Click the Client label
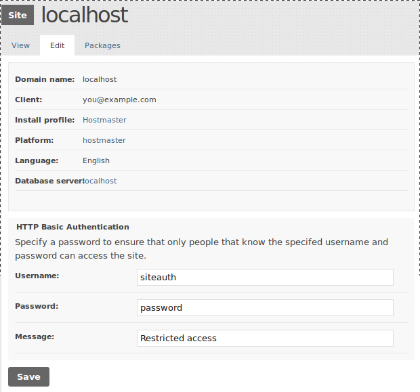This screenshot has width=420, height=392. pyautogui.click(x=28, y=100)
